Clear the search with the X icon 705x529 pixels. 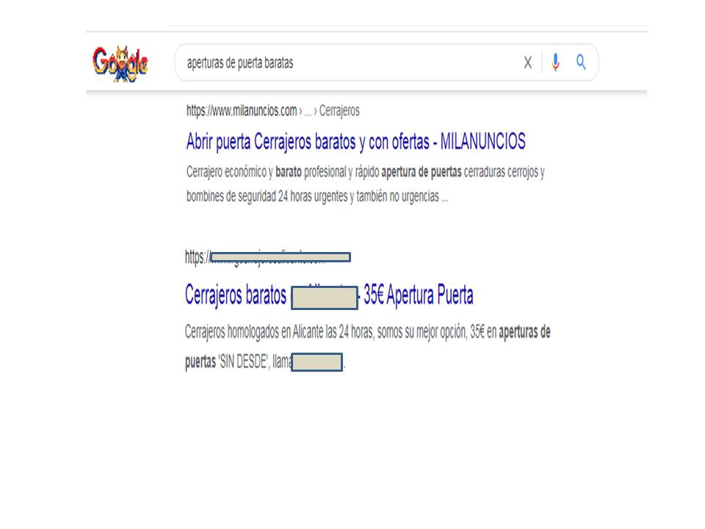[x=528, y=62]
